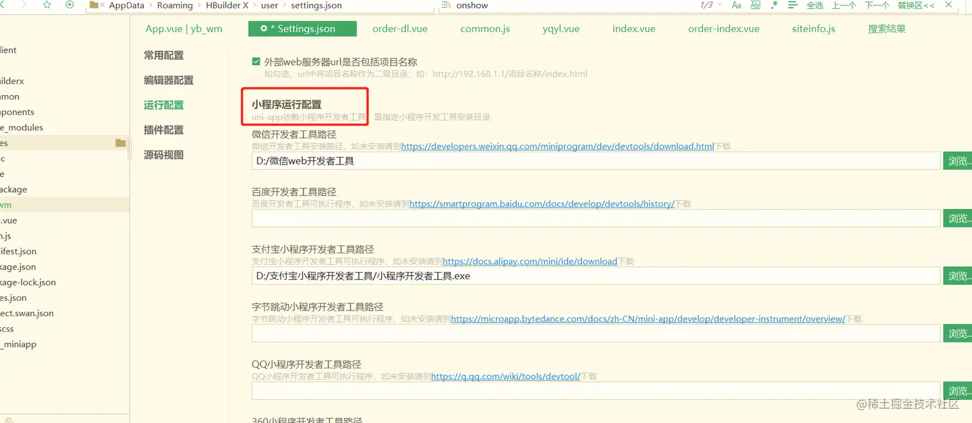This screenshot has height=423, width=972.
Task: Bookmark the file with the star icon
Action: point(47,4)
